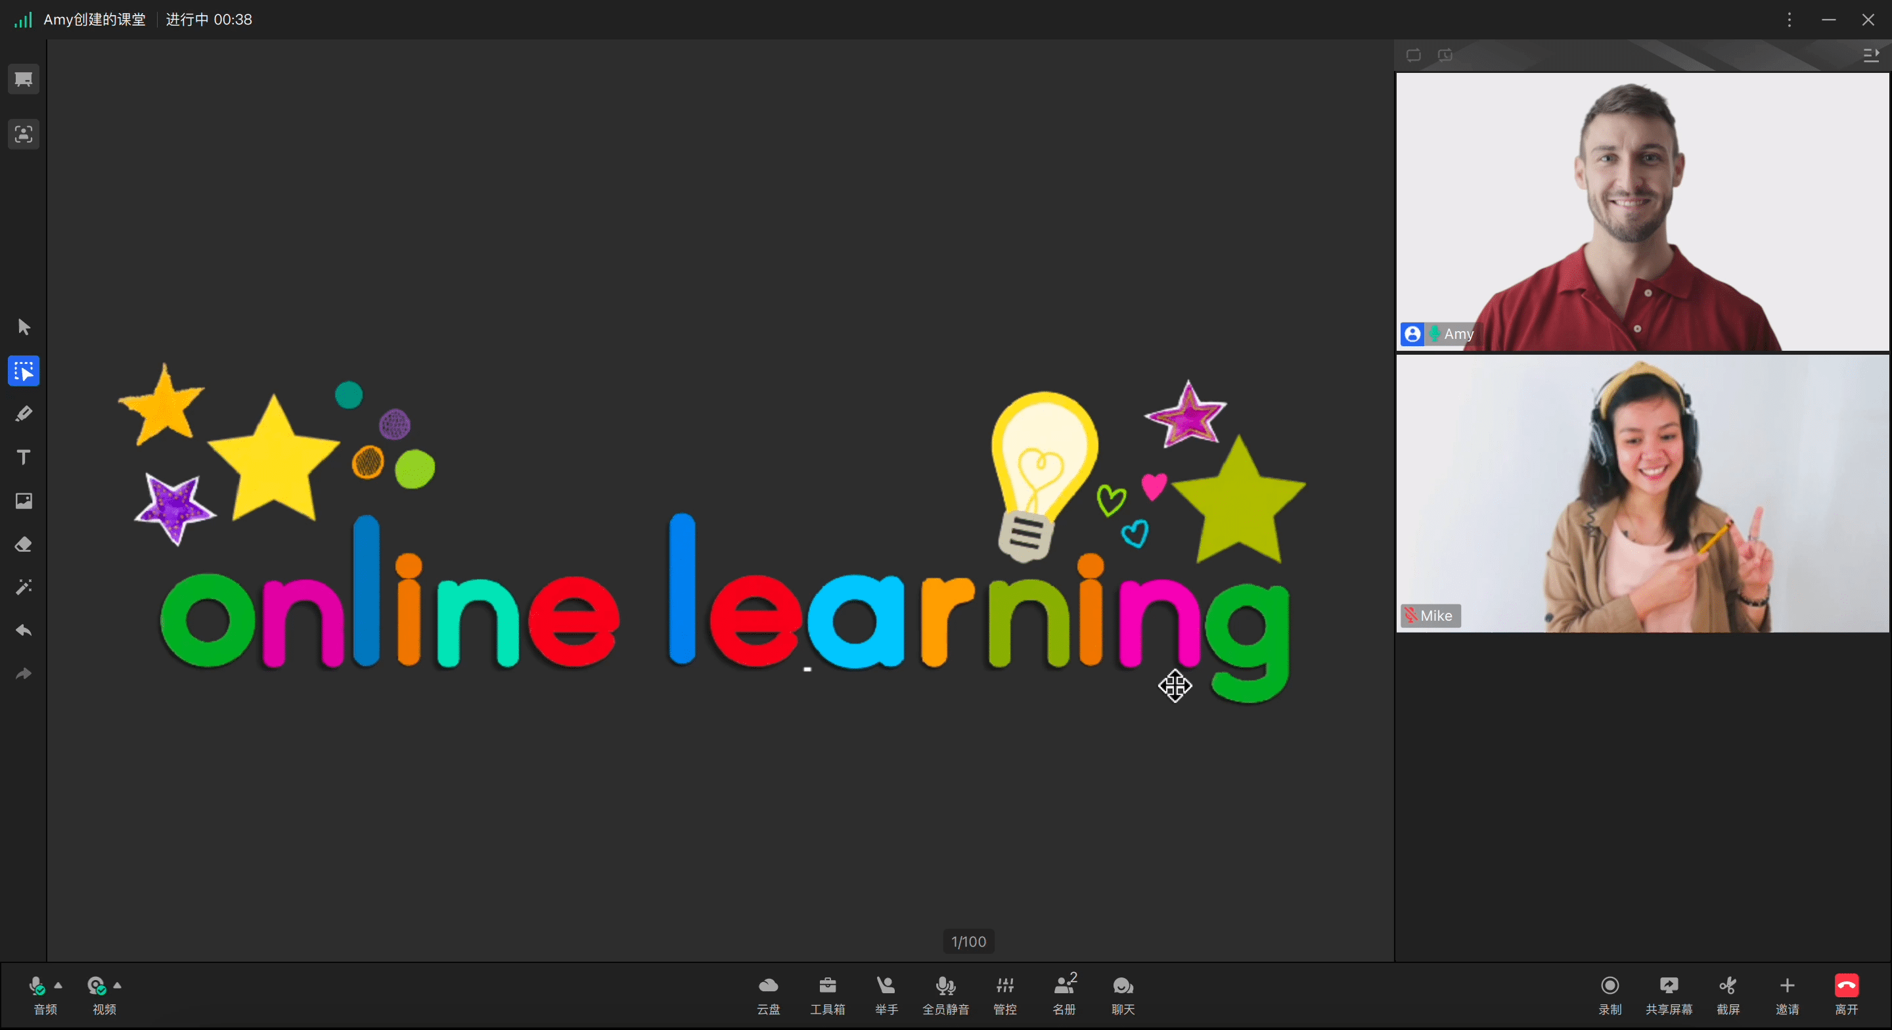Select the area selection tool

(24, 371)
